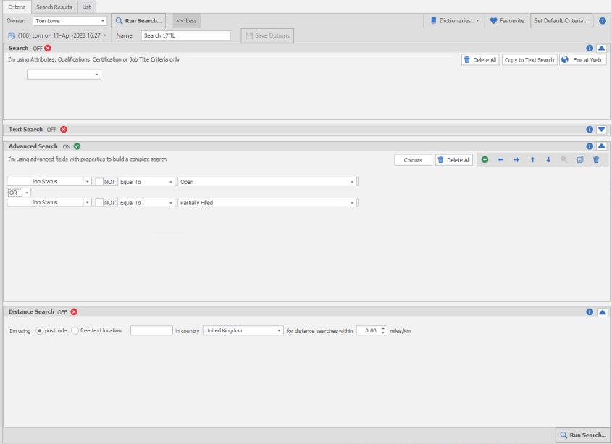Image resolution: width=612 pixels, height=444 pixels.
Task: Open the United Kingdom country dropdown
Action: [280, 330]
